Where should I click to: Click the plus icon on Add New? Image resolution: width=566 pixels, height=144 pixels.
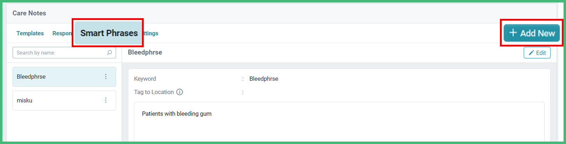(513, 33)
